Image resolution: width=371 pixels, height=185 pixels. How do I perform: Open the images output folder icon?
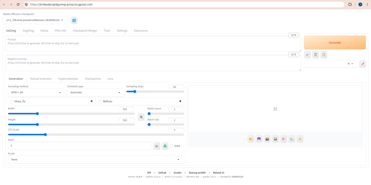click(251, 139)
